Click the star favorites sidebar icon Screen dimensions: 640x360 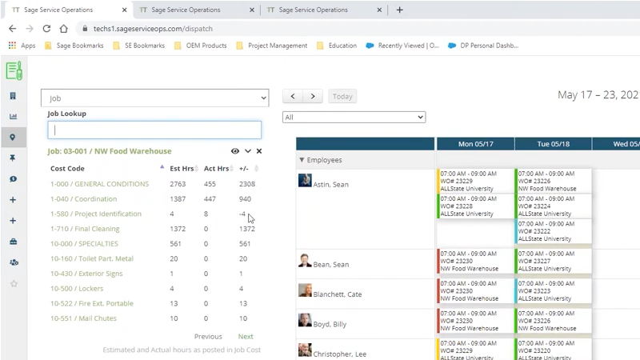(14, 284)
